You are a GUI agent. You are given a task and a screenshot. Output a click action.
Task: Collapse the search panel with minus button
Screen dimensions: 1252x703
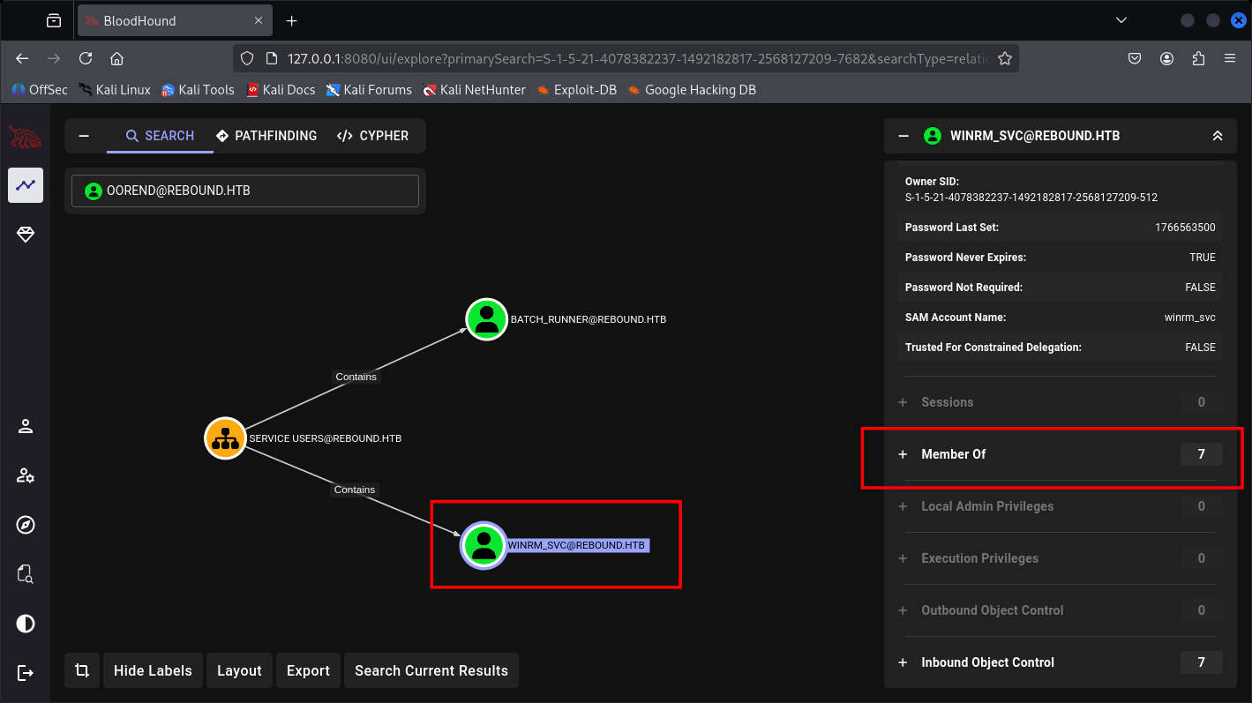84,136
